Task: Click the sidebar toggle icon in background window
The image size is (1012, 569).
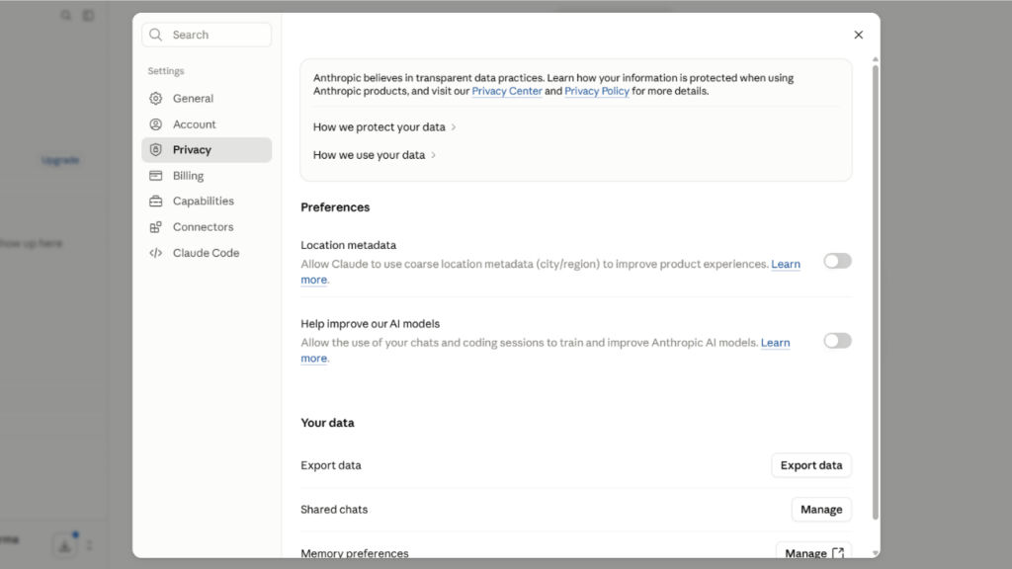Action: pyautogui.click(x=88, y=15)
